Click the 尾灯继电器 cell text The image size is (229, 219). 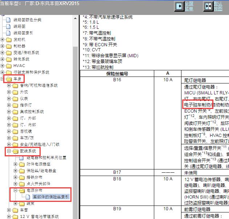pyautogui.click(x=195, y=81)
